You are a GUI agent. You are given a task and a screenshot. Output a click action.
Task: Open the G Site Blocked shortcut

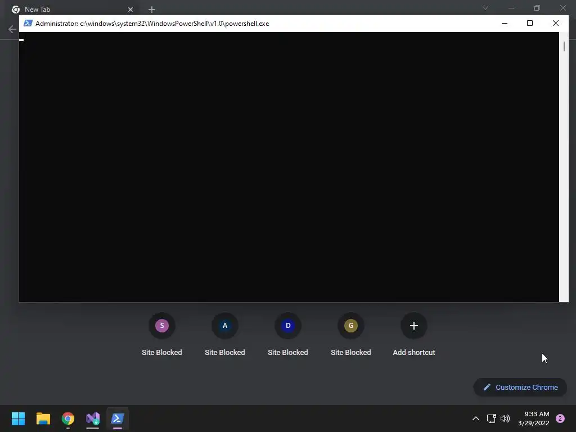[351, 334]
